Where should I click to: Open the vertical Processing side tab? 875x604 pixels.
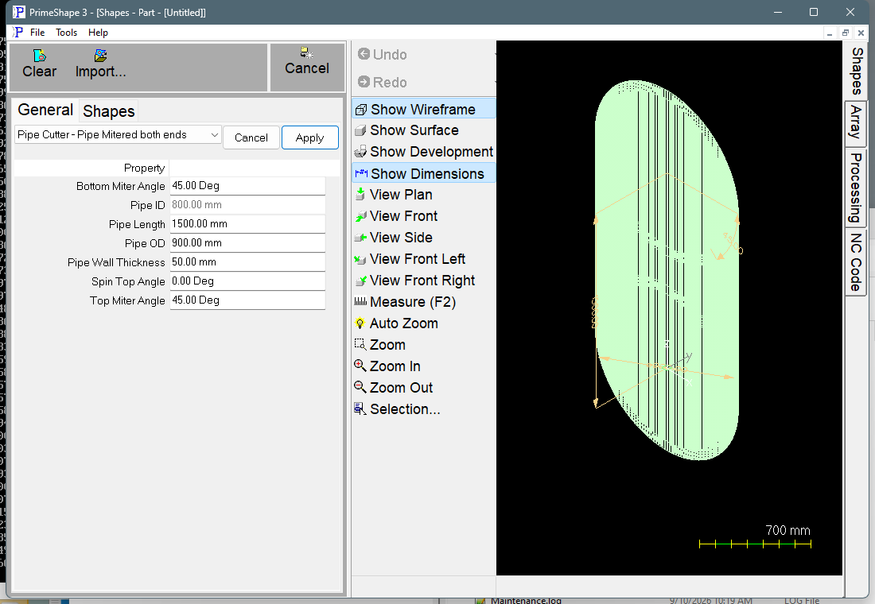coord(855,188)
